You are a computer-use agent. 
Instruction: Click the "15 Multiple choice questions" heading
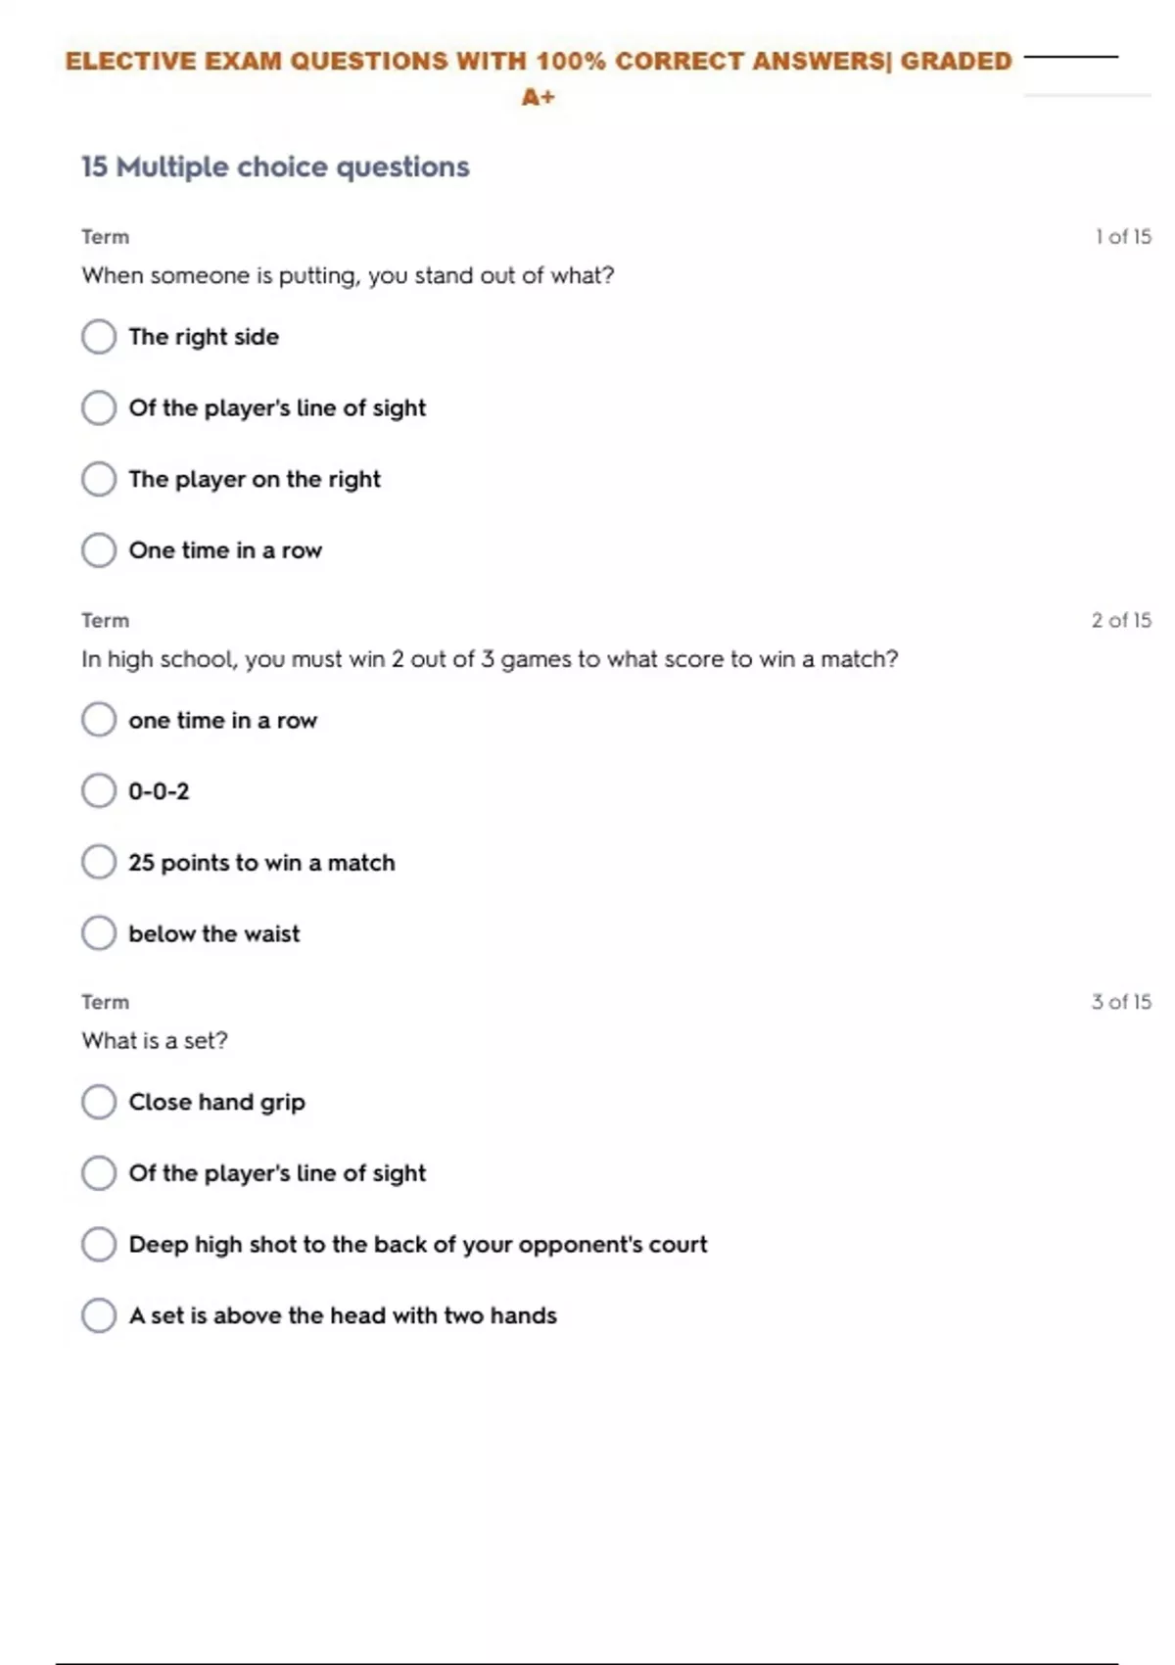(275, 166)
